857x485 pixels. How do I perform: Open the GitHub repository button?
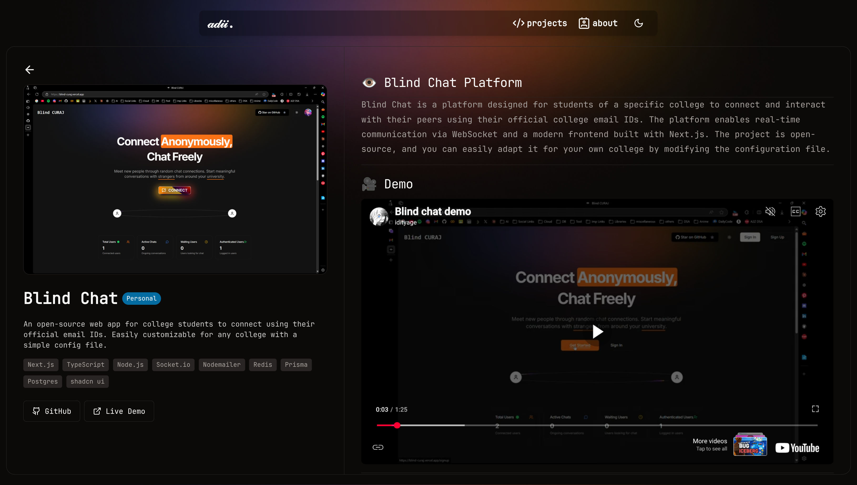click(52, 411)
